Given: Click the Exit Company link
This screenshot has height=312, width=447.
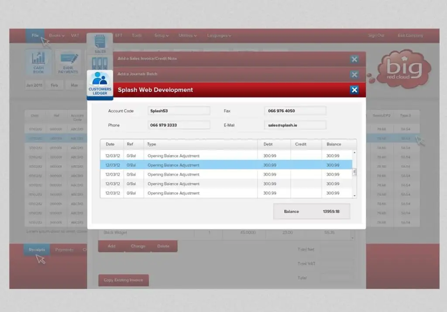Looking at the screenshot, I should 410,36.
